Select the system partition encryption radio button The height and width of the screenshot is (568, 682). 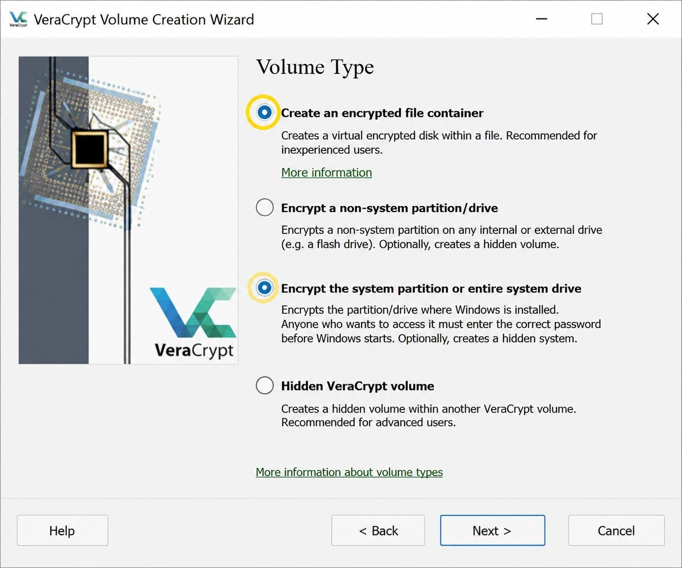pyautogui.click(x=264, y=287)
